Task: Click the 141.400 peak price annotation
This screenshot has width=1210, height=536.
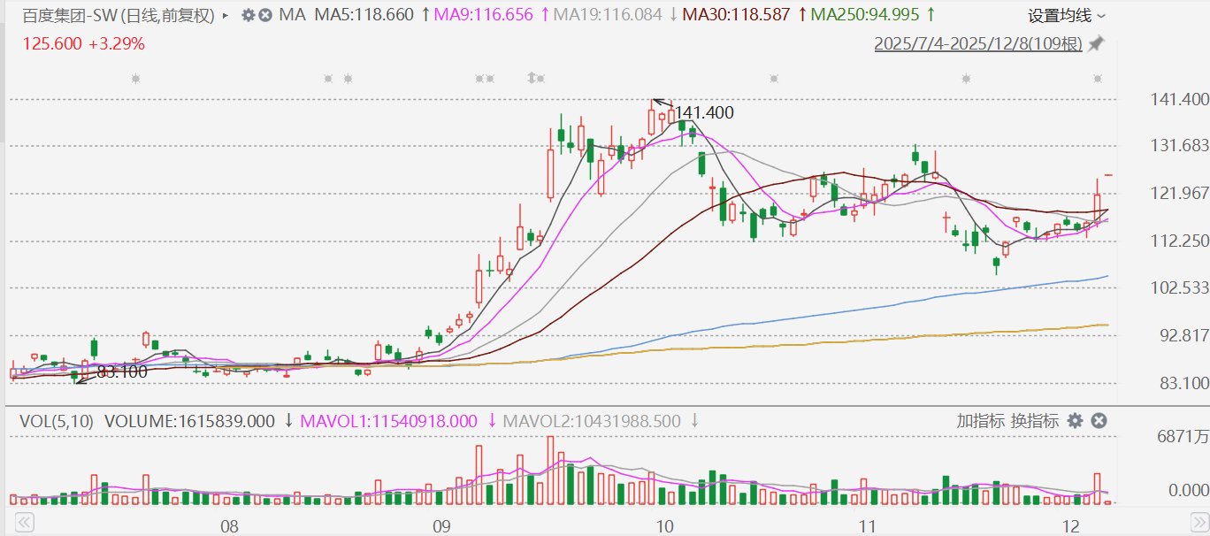Action: click(x=703, y=112)
